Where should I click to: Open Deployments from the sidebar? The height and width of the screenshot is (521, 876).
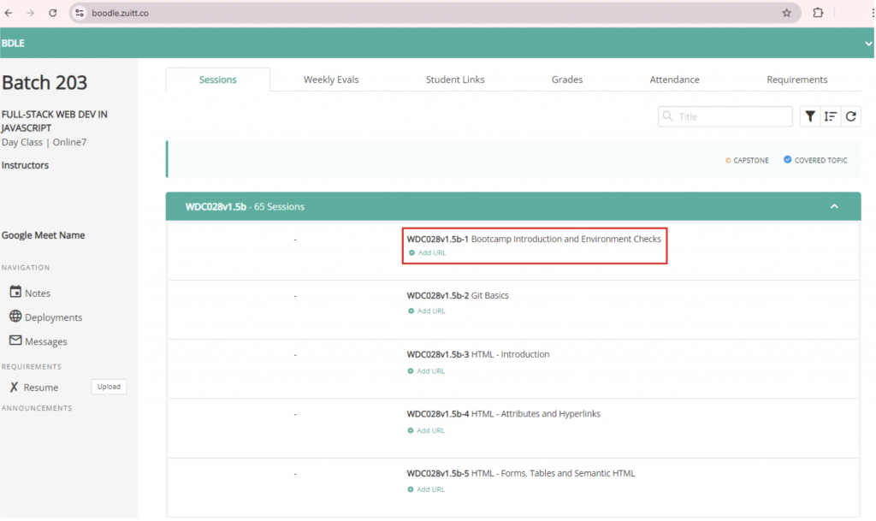[53, 317]
